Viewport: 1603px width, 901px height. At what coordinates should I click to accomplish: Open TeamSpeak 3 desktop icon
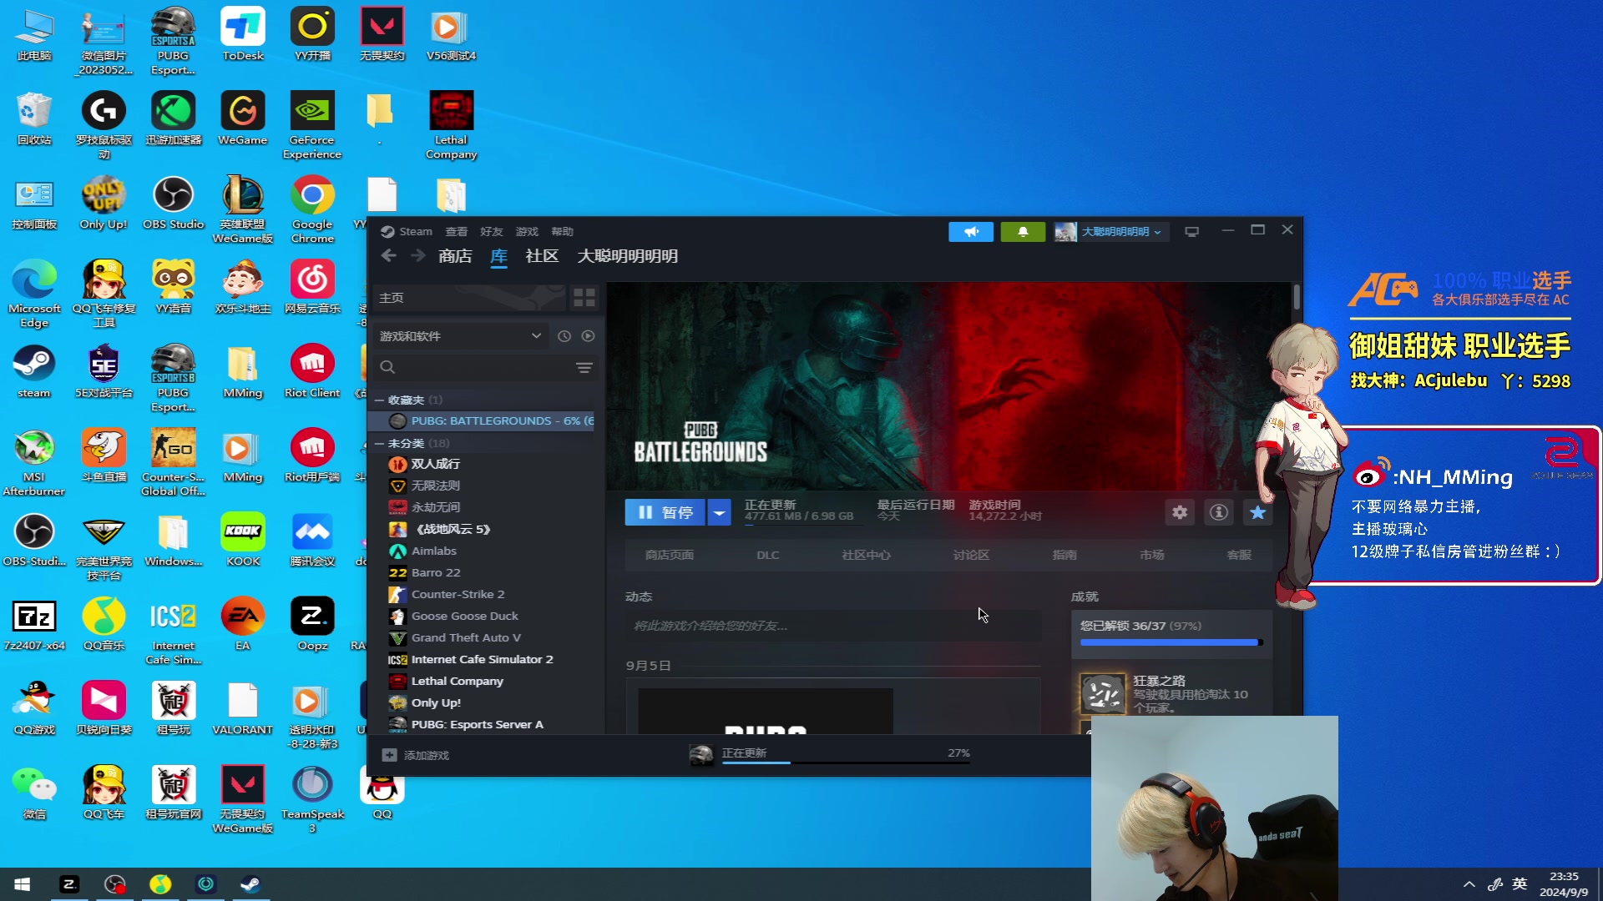pos(312,800)
